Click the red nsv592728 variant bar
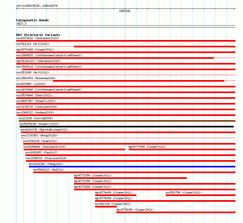The width and height of the screenshot is (243, 223). [x=106, y=207]
